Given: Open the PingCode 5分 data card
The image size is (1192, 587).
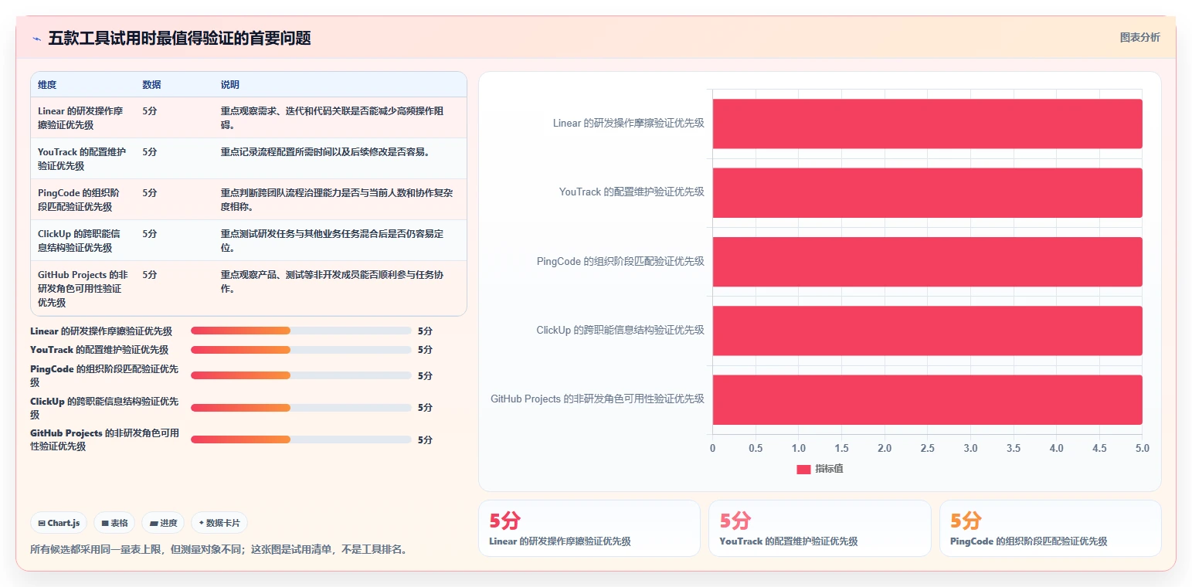Looking at the screenshot, I should (x=1050, y=528).
